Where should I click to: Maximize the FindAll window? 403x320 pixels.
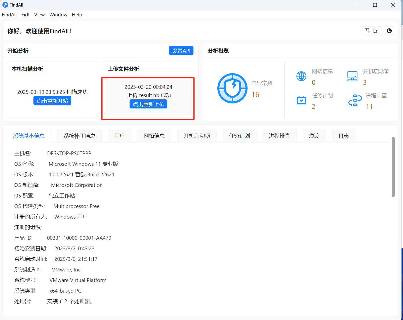pos(375,5)
